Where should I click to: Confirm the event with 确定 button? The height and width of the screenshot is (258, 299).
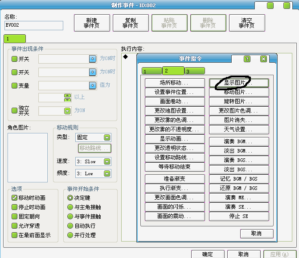(208, 254)
